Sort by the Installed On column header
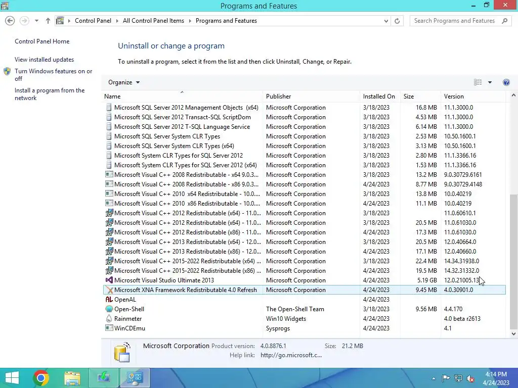Screen dimensions: 518x388 tap(379, 96)
